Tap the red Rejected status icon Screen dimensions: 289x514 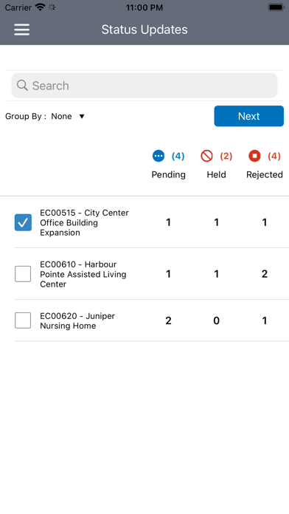point(254,156)
